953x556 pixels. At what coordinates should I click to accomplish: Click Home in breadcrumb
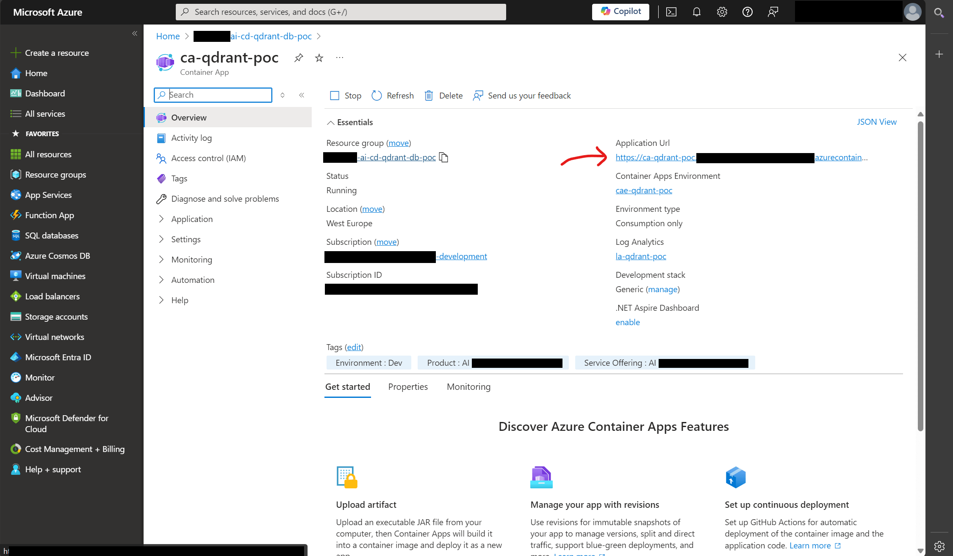[x=168, y=36]
